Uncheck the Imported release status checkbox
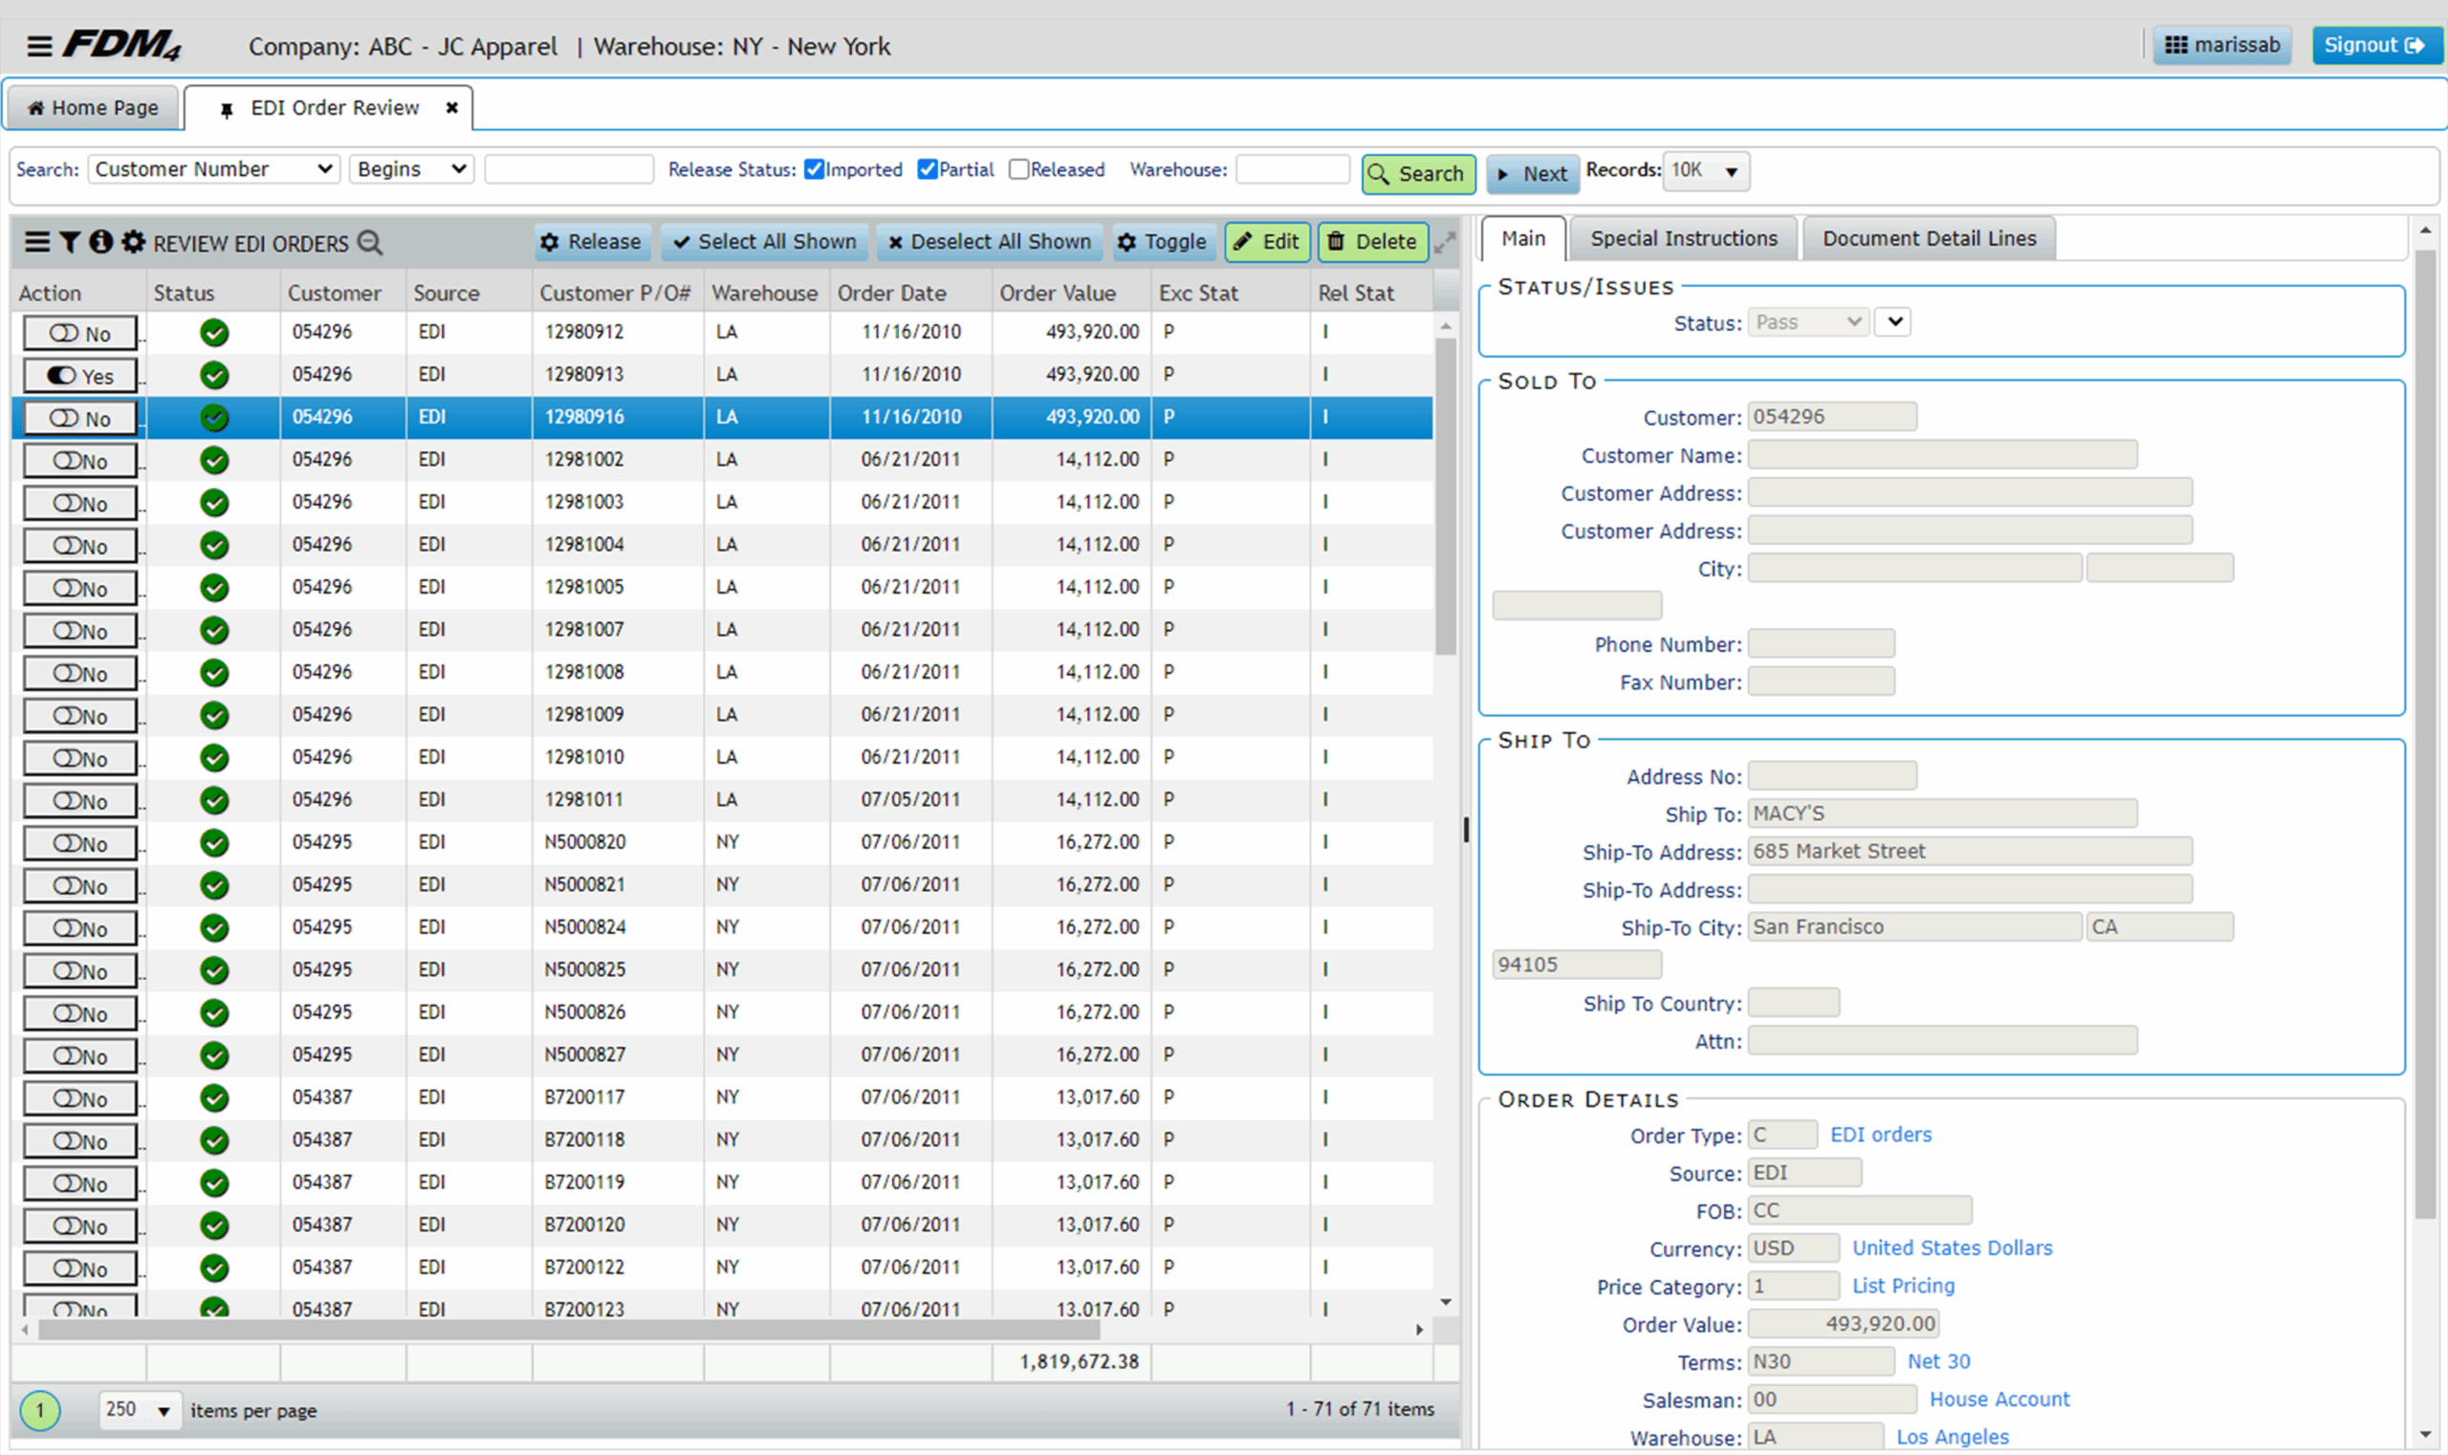This screenshot has width=2448, height=1455. click(x=814, y=169)
